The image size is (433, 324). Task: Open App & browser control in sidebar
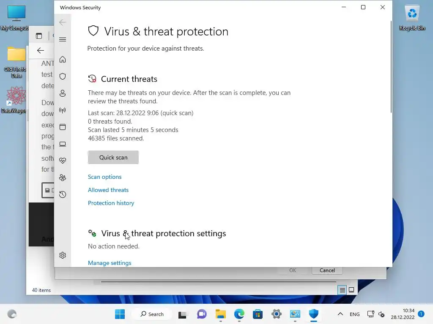[63, 127]
